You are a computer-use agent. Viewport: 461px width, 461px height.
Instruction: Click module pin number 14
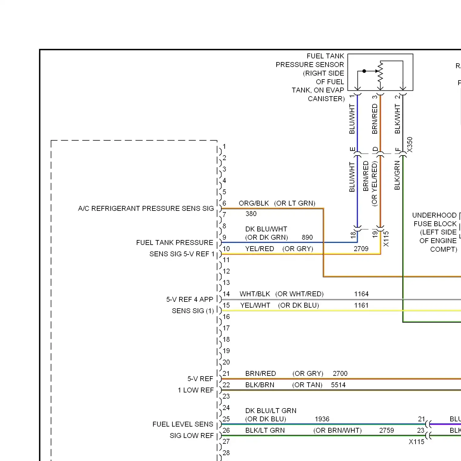click(x=226, y=294)
